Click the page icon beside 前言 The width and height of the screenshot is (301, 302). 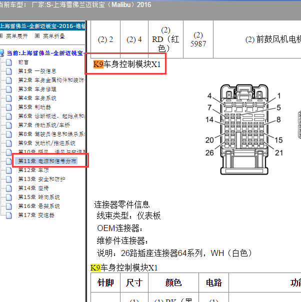pyautogui.click(x=9, y=62)
